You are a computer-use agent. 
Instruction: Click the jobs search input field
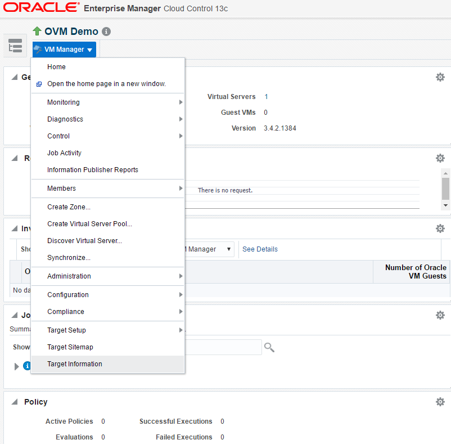pos(223,347)
